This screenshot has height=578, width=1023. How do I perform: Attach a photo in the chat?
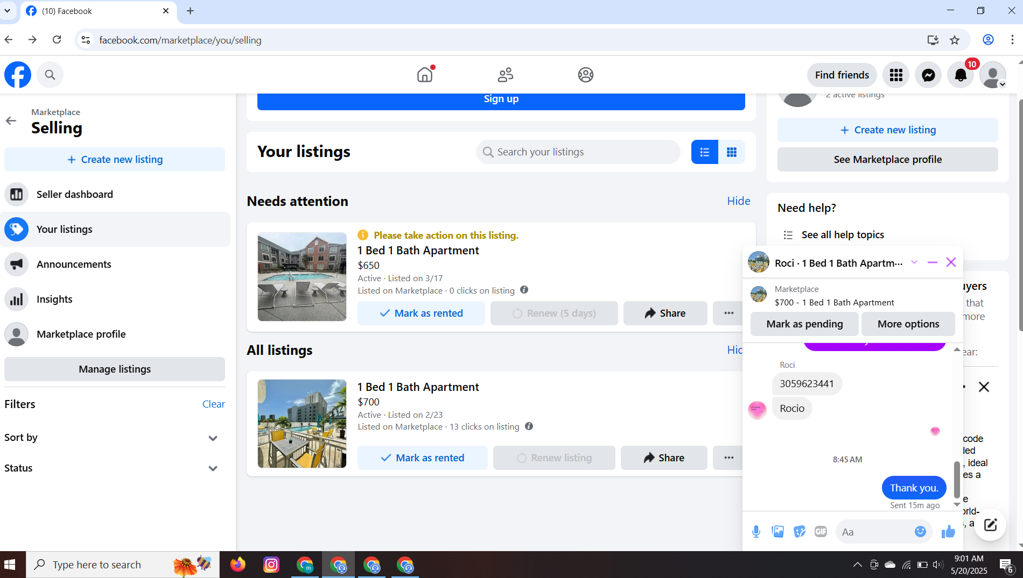point(778,532)
